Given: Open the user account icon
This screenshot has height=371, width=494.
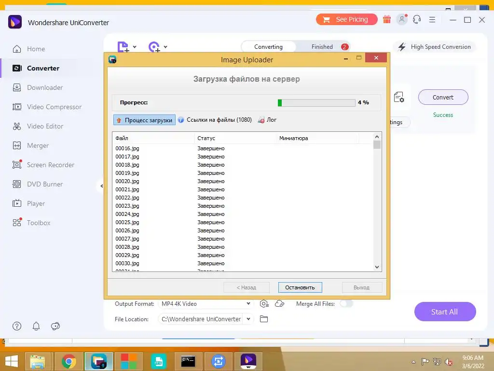Looking at the screenshot, I should click(x=402, y=19).
